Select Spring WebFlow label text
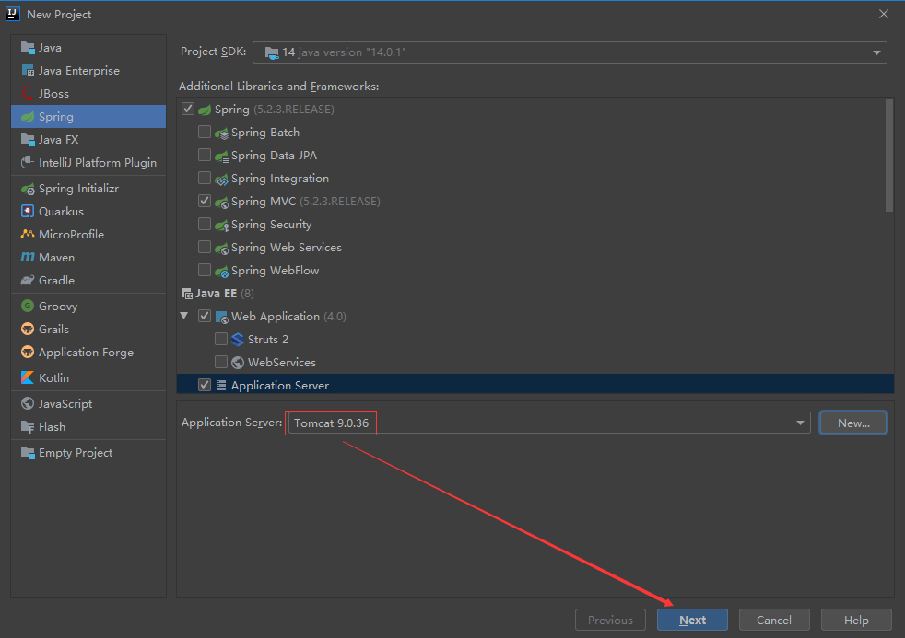The height and width of the screenshot is (638, 905). [x=276, y=271]
